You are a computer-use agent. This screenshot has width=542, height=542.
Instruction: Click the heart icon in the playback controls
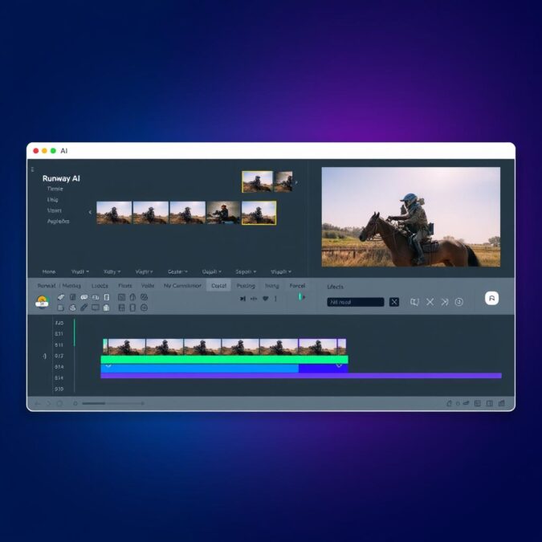[265, 299]
